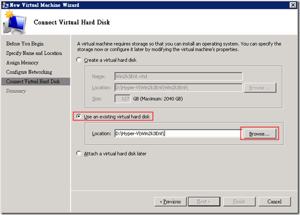300x215 pixels.
Task: Go to Specify Name and Location step
Action: (x=34, y=53)
